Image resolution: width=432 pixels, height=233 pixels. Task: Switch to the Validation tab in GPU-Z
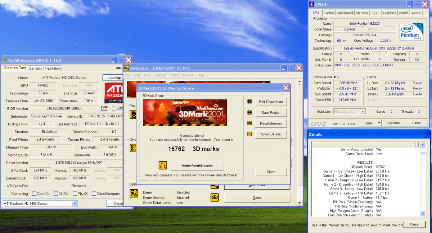[53, 68]
